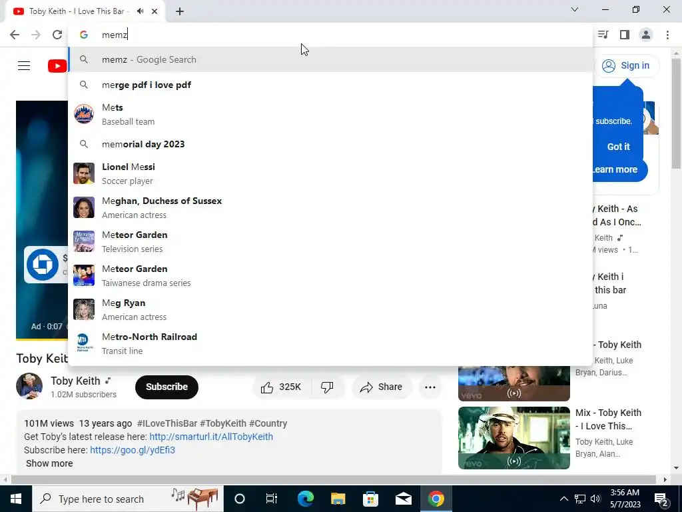Image resolution: width=682 pixels, height=512 pixels.
Task: Open Mail app from taskbar
Action: tap(403, 499)
